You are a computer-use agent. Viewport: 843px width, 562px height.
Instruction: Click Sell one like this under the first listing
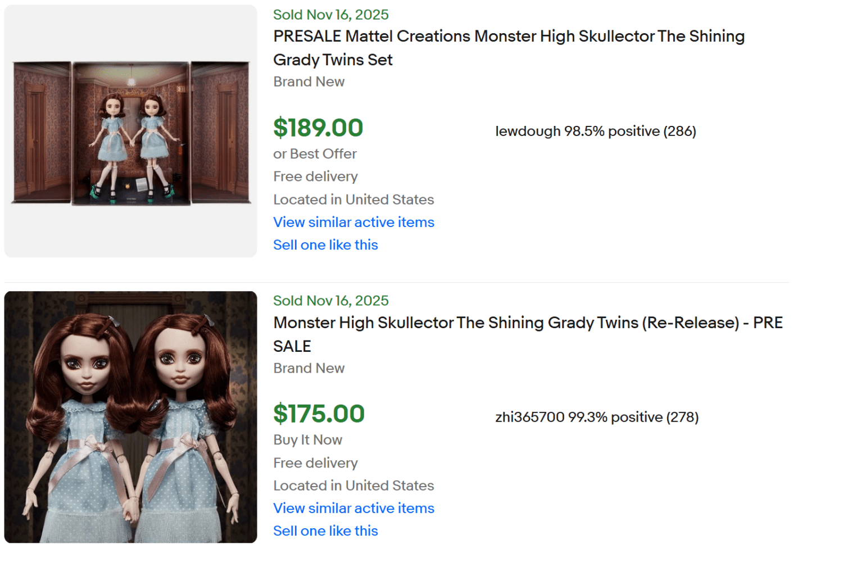click(x=325, y=244)
